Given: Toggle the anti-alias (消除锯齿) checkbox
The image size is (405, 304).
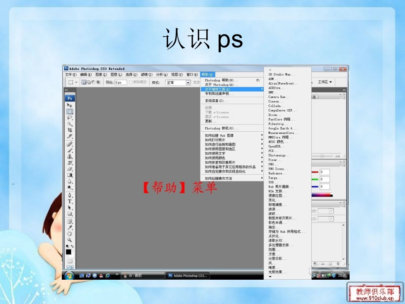Looking at the screenshot, I should pos(131,82).
